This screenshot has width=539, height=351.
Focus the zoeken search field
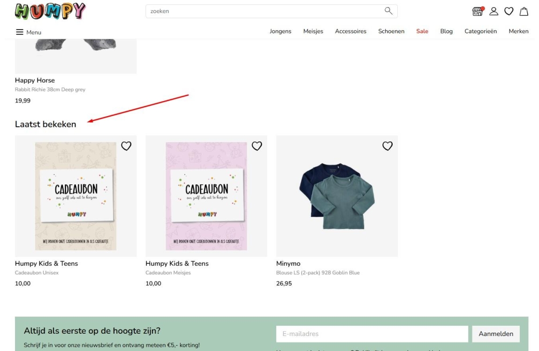pos(263,11)
